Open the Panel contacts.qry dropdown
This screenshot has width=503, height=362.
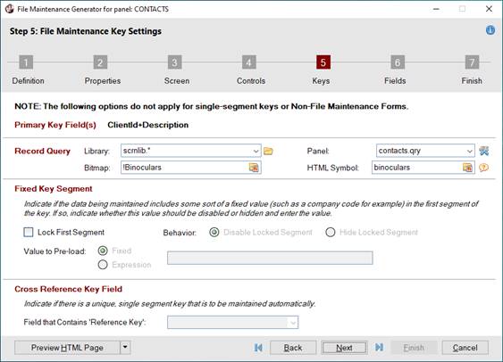click(x=469, y=151)
